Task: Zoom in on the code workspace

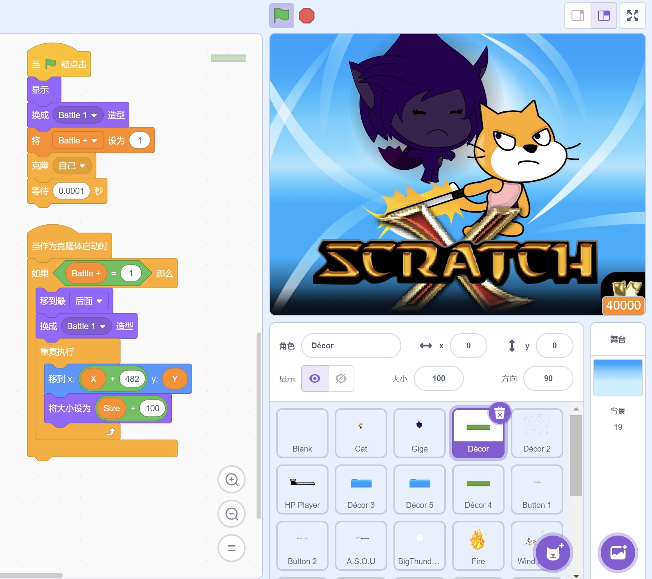Action: pos(232,480)
